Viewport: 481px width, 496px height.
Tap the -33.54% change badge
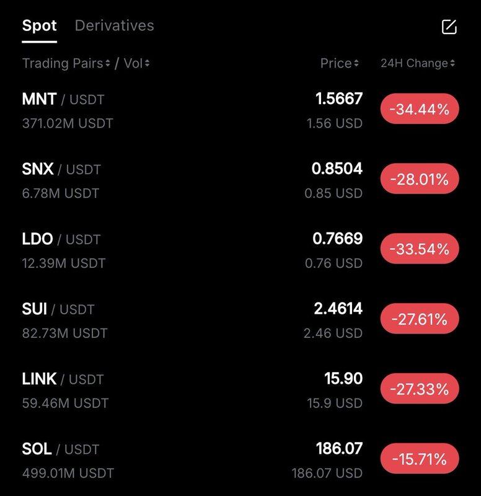coord(419,250)
